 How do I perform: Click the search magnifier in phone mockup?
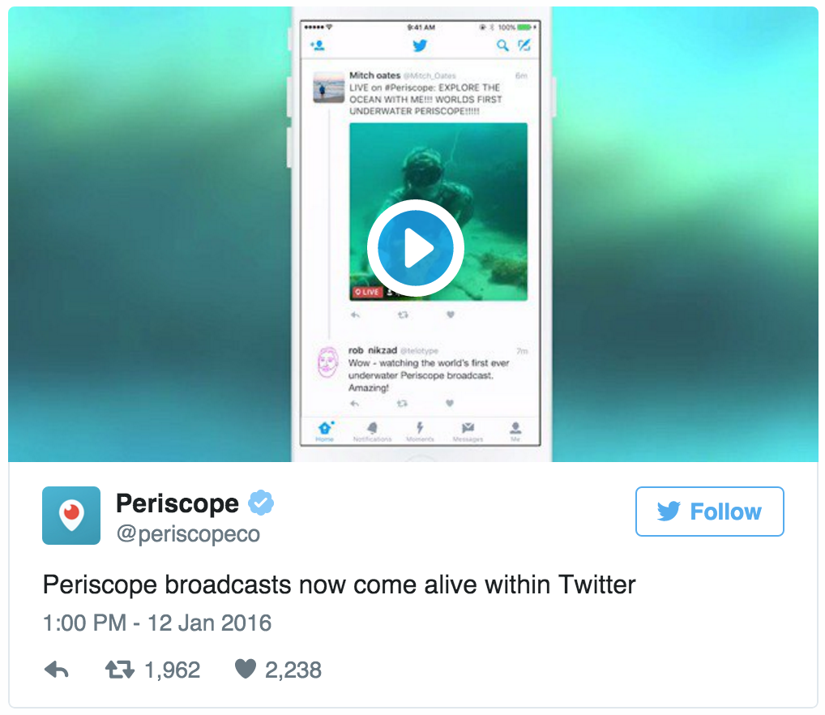502,45
